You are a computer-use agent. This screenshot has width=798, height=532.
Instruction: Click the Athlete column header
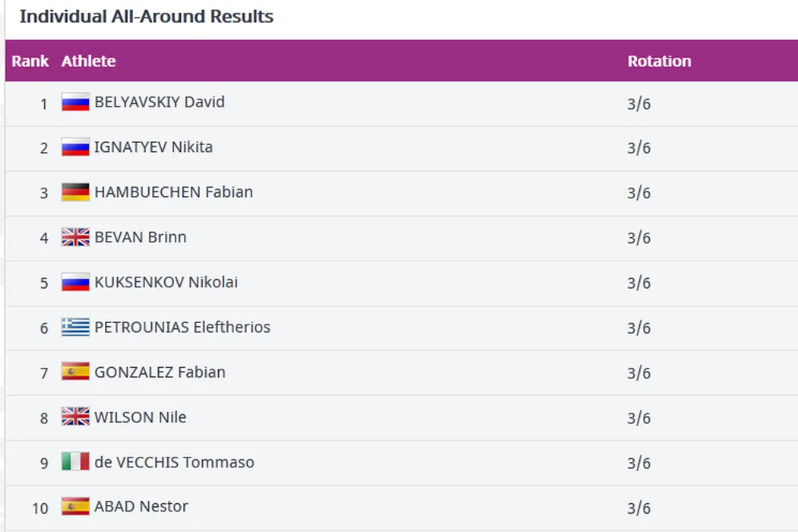coord(88,62)
